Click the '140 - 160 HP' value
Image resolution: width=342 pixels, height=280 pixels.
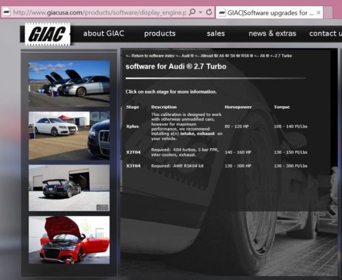[238, 152]
